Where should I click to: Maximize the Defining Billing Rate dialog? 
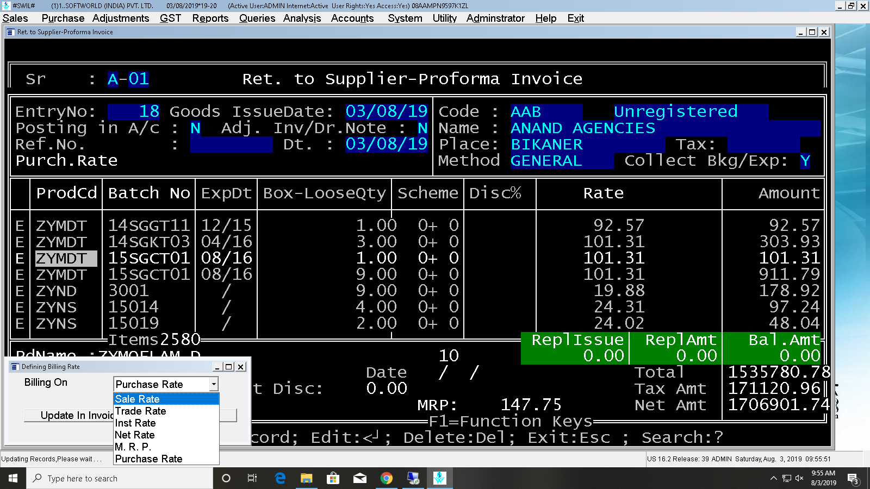(x=229, y=367)
